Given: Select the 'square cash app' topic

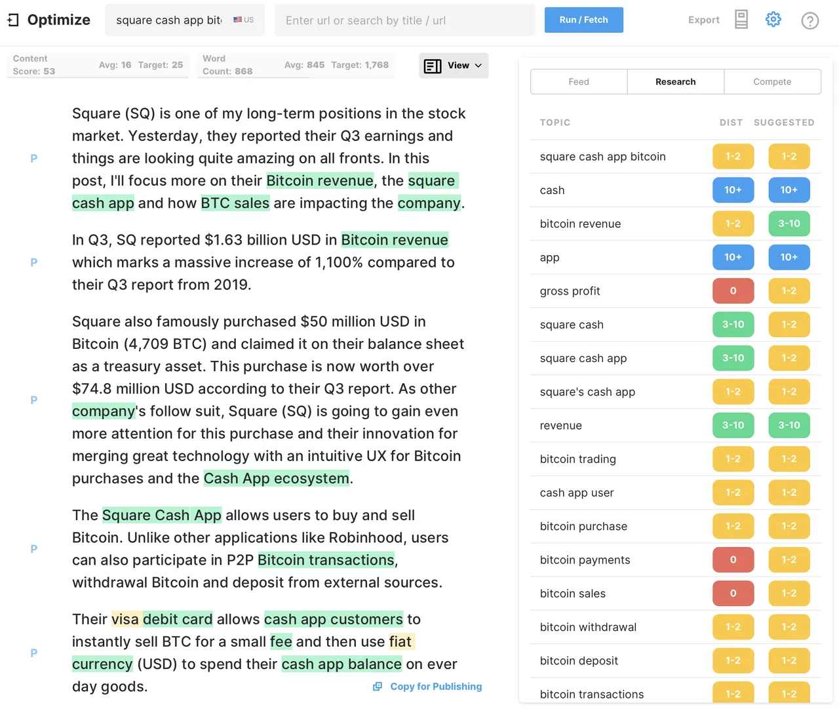Looking at the screenshot, I should click(x=676, y=358).
